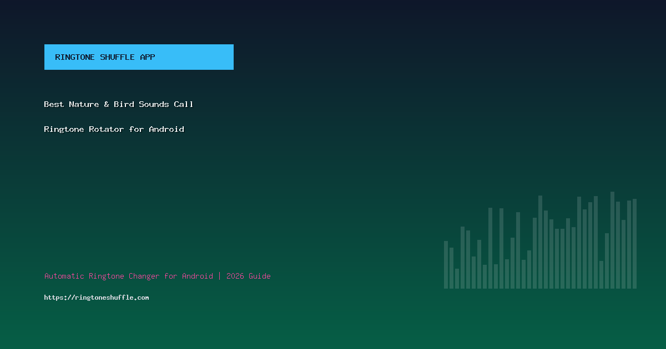The image size is (666, 349).
Task: Open the https://ringtoneshuffle.com link
Action: coord(97,297)
